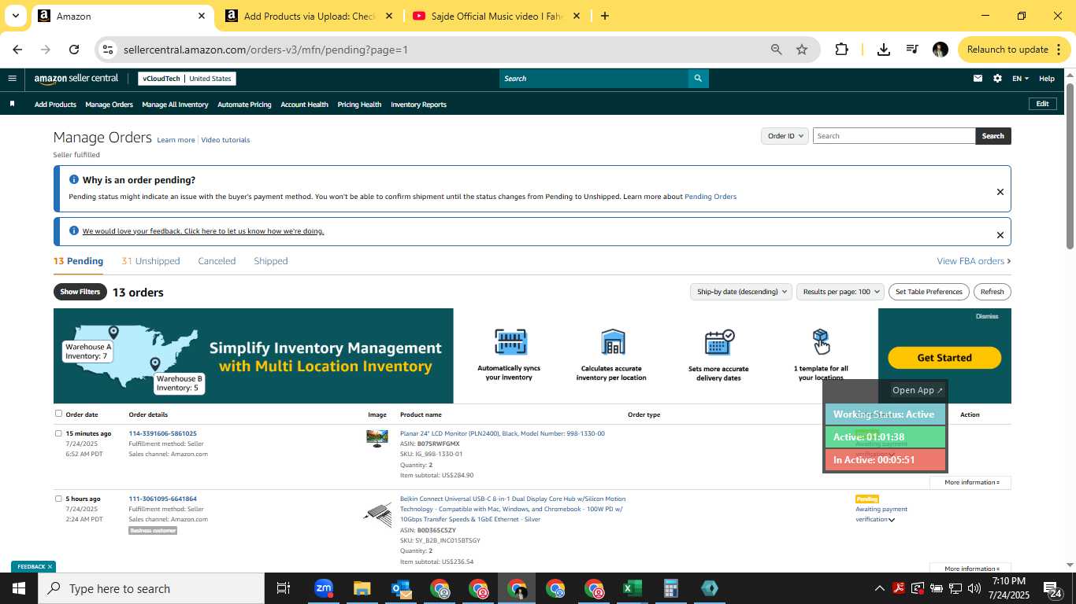
Task: Open the Ship-by date sort dropdown
Action: coord(740,292)
